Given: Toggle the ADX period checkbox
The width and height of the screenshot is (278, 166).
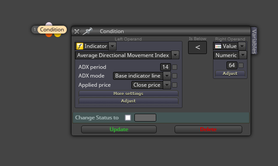Looking at the screenshot, I should click(175, 67).
